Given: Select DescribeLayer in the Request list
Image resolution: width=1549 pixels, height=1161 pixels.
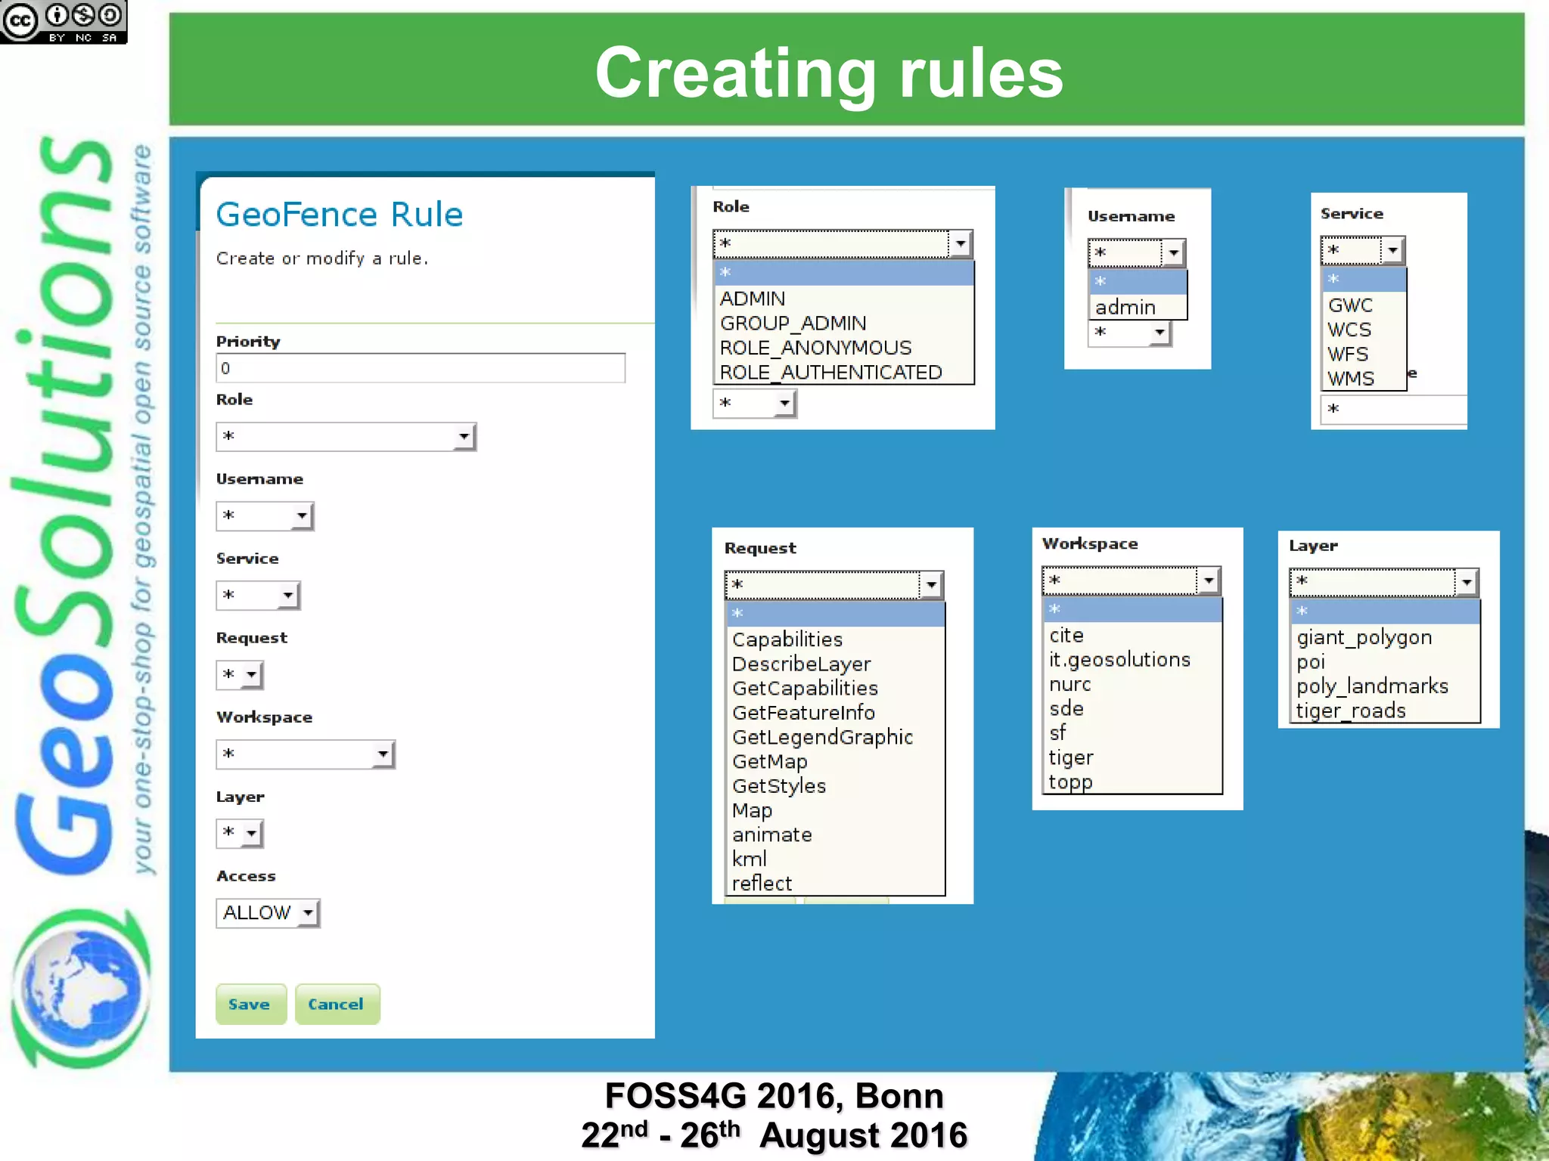Looking at the screenshot, I should pyautogui.click(x=836, y=664).
